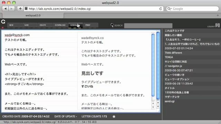Open the memo ビューワーオプション
The height and width of the screenshot is (124, 221).
pyautogui.click(x=177, y=79)
